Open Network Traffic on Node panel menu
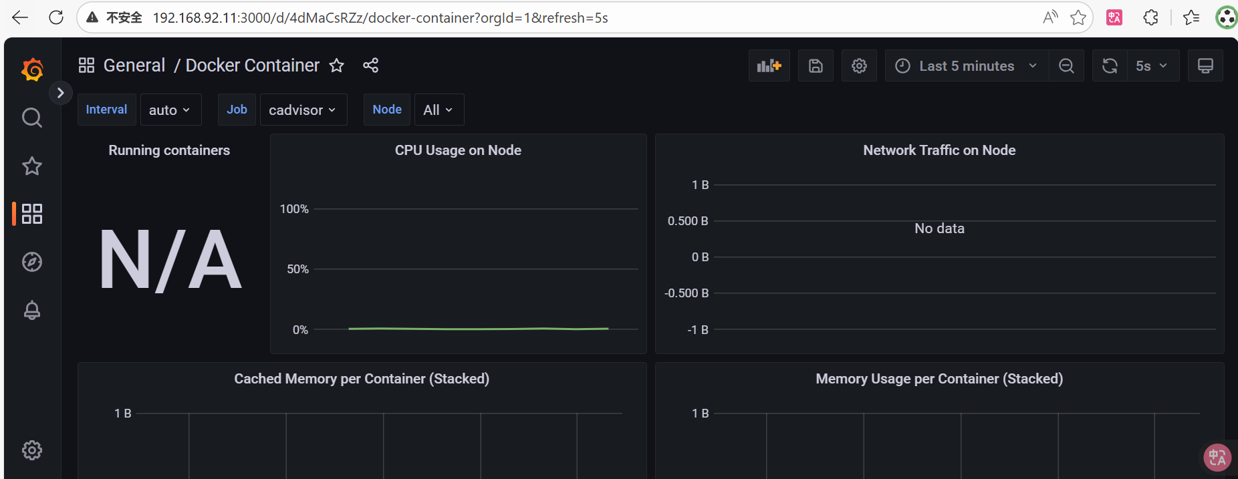The image size is (1238, 479). pyautogui.click(x=939, y=150)
